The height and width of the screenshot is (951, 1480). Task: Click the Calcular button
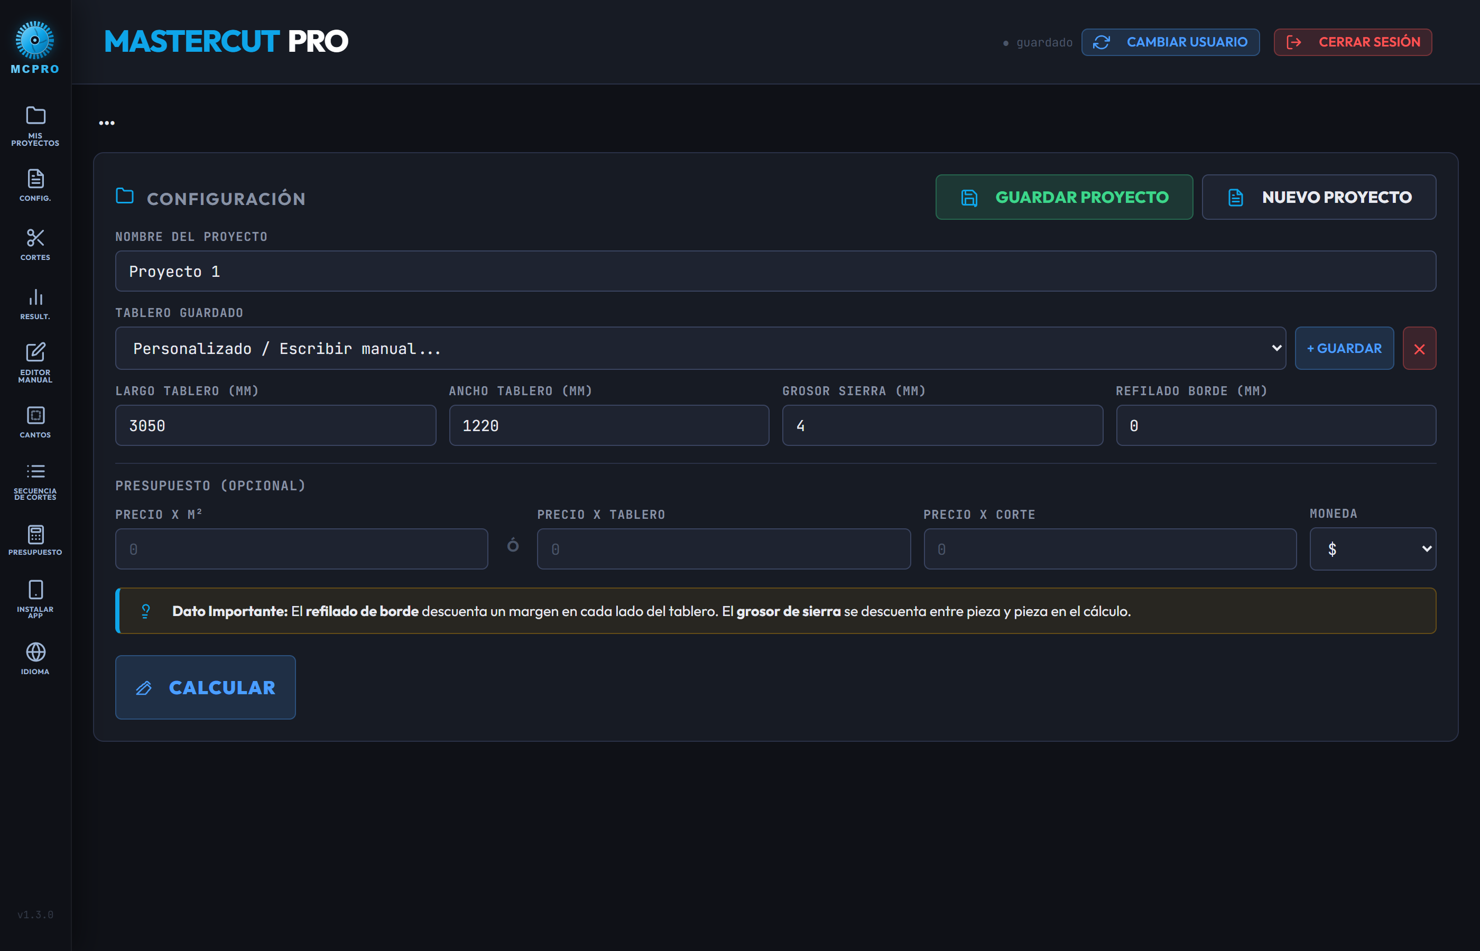coord(205,687)
